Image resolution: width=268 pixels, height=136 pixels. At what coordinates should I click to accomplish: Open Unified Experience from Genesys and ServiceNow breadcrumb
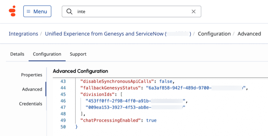[118, 34]
